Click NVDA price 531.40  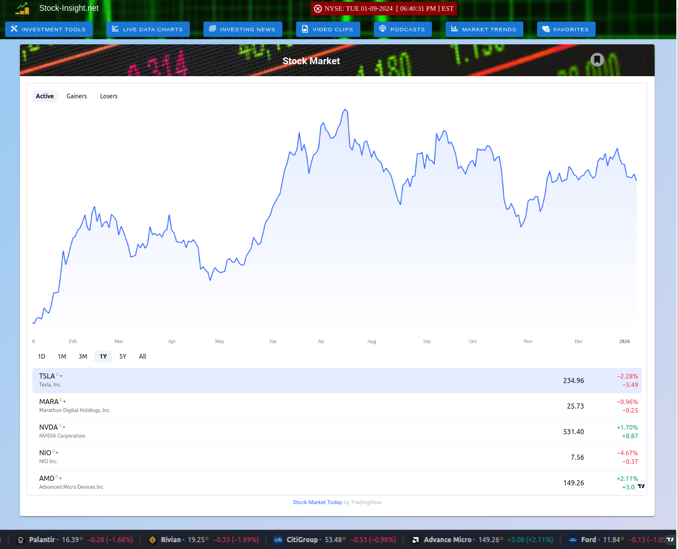(x=573, y=432)
